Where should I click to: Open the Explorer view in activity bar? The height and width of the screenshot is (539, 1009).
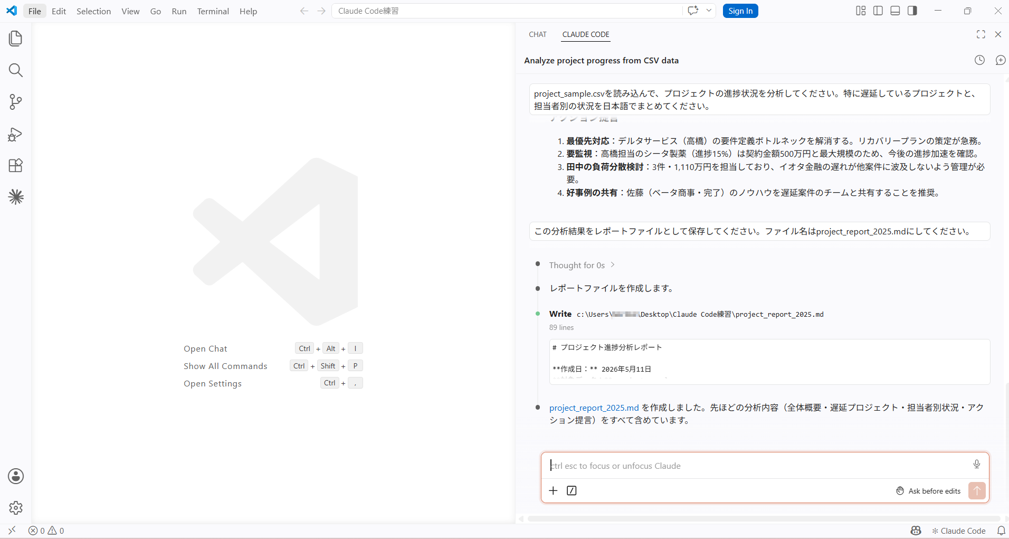(x=16, y=39)
